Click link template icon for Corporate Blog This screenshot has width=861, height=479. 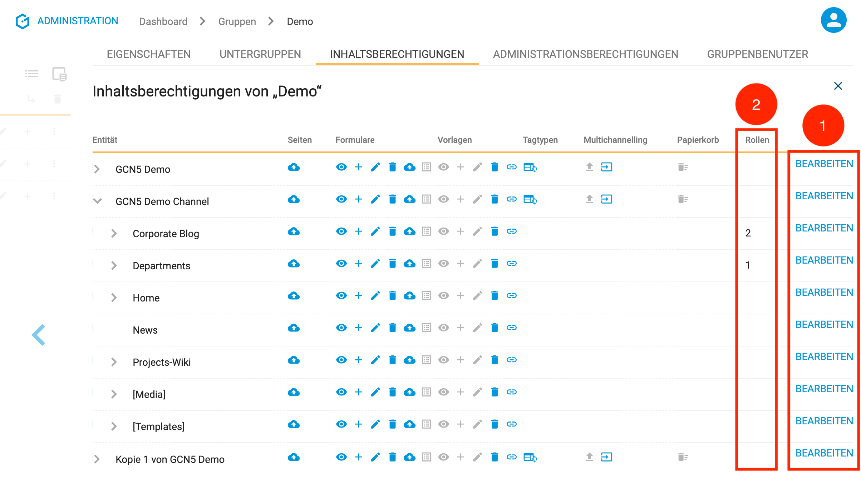512,231
